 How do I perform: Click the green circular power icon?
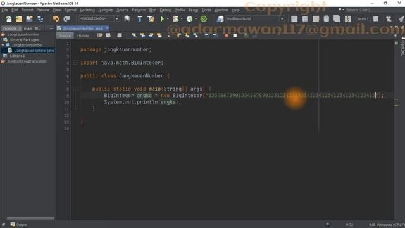204,19
